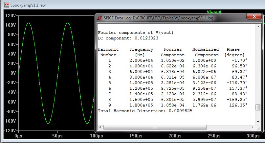
Task: Click the 120V label on the vertical axis
Action: pyautogui.click(x=11, y=15)
